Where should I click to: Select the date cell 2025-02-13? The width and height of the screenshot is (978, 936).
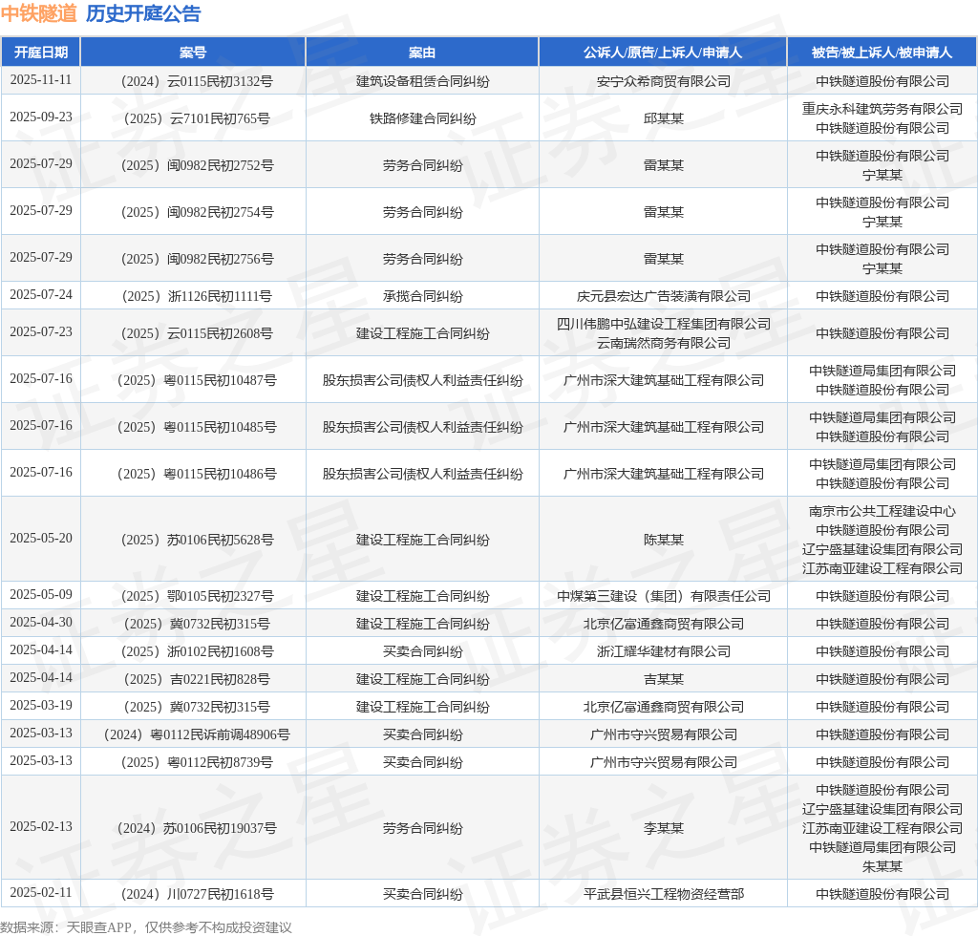pyautogui.click(x=40, y=827)
